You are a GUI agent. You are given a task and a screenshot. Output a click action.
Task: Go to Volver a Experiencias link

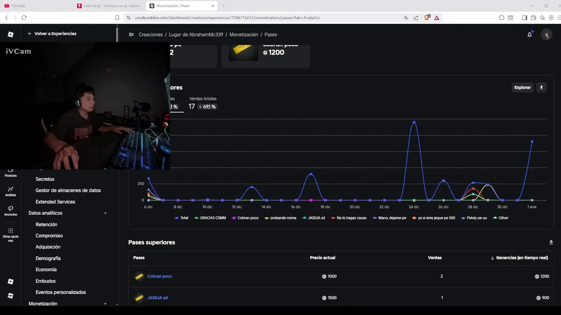pyautogui.click(x=52, y=34)
